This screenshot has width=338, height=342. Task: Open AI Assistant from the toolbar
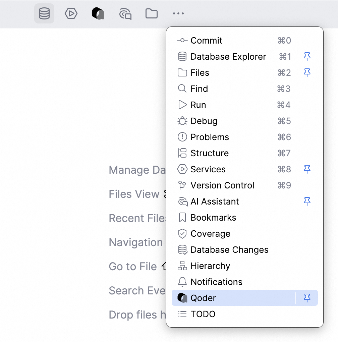[125, 14]
